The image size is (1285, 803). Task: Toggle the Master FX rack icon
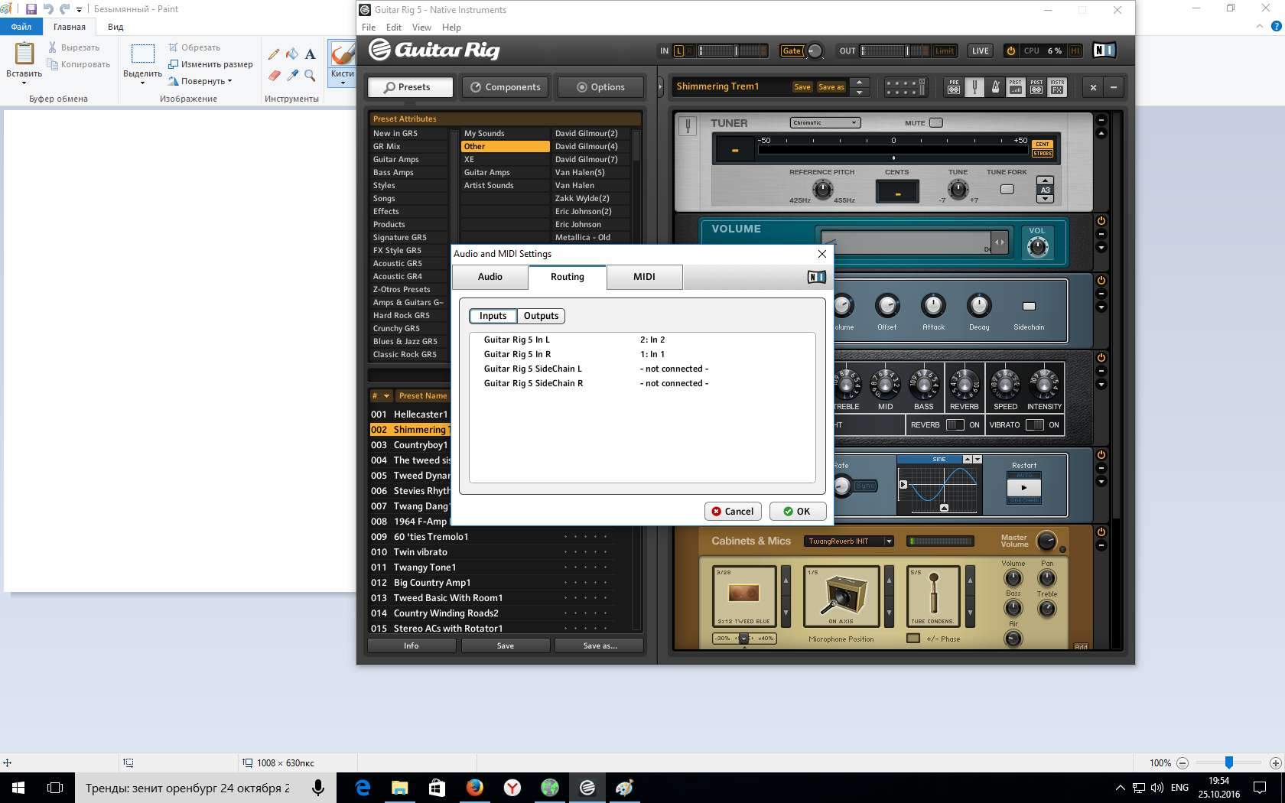click(x=1057, y=87)
